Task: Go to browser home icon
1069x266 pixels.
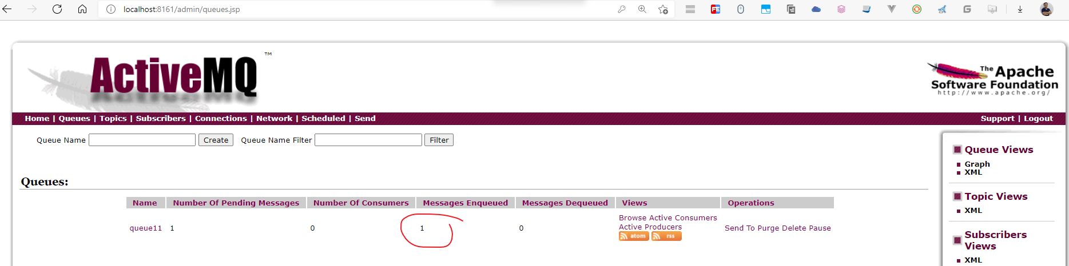Action: [82, 9]
